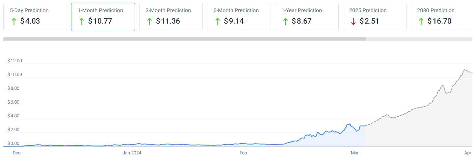Image resolution: width=473 pixels, height=158 pixels.
Task: Select the 2025 Prediction tab title
Action: [368, 10]
